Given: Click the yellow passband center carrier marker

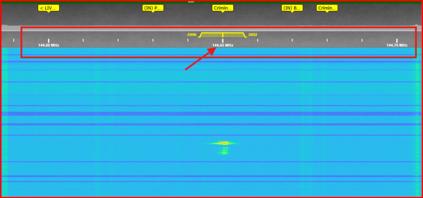Looking at the screenshot, I should 223,35.
